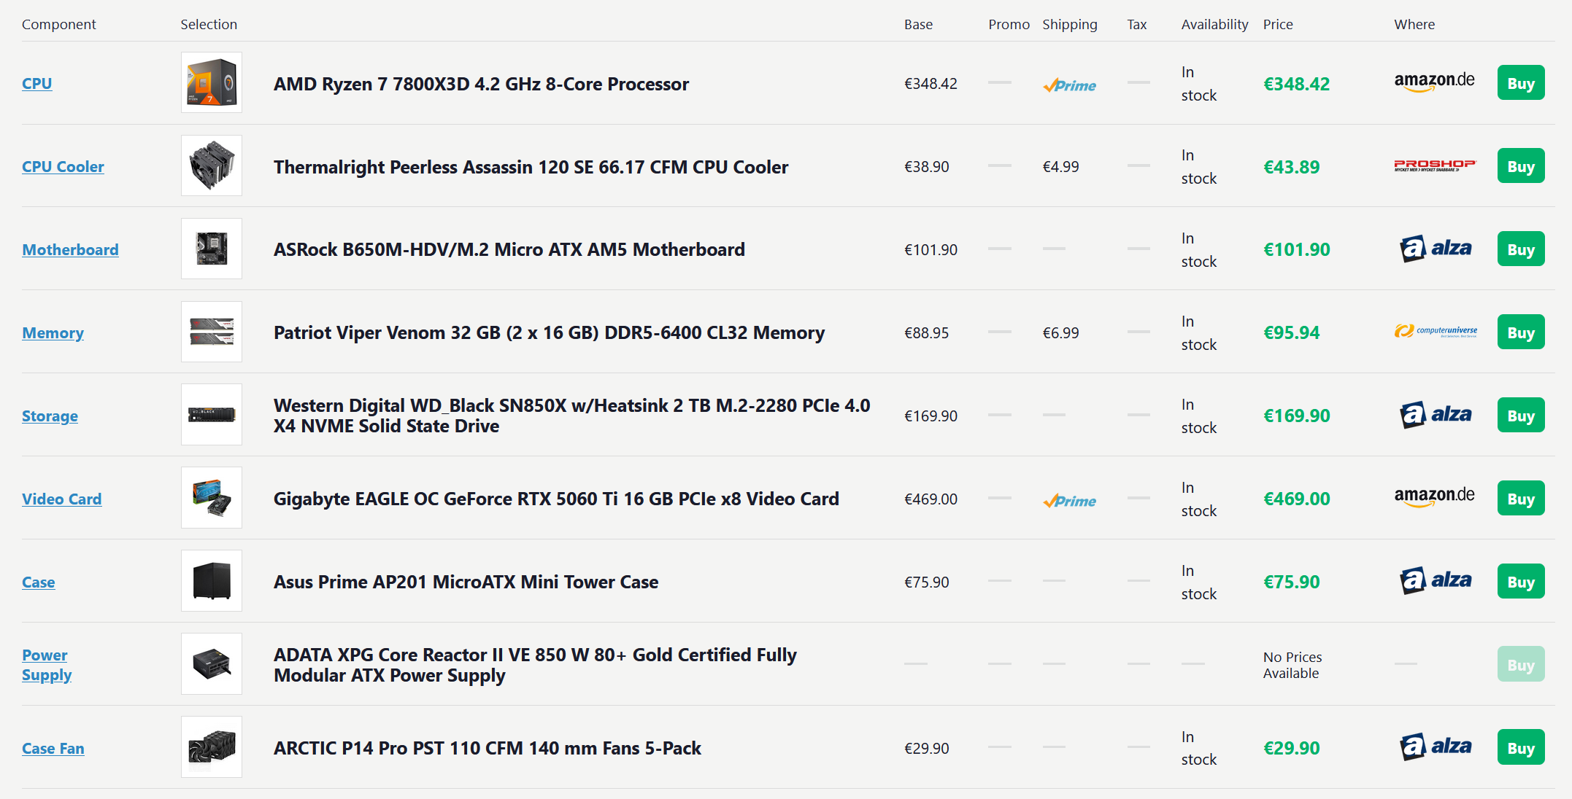Open Western Digital WD_Black SN850X name
The width and height of the screenshot is (1572, 799).
pos(571,416)
